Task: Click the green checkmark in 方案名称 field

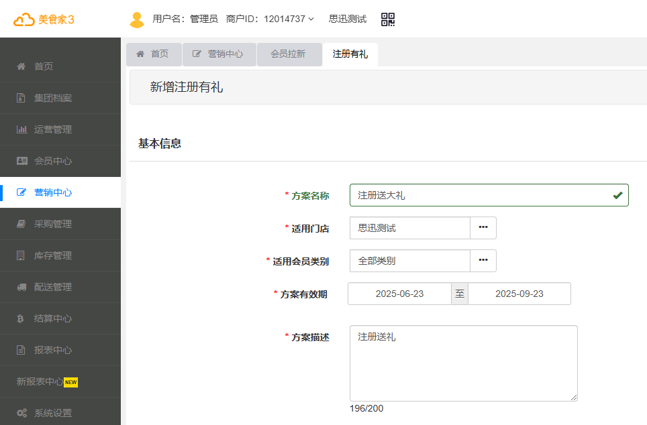Action: click(x=617, y=195)
